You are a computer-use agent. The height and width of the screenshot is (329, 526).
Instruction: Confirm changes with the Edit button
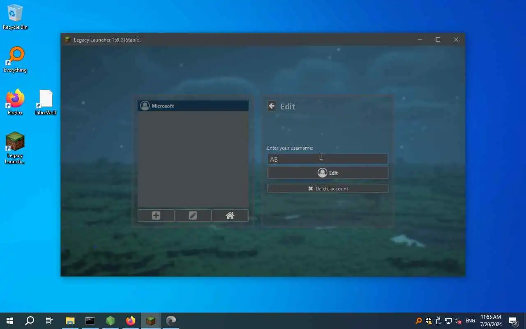[x=328, y=173]
